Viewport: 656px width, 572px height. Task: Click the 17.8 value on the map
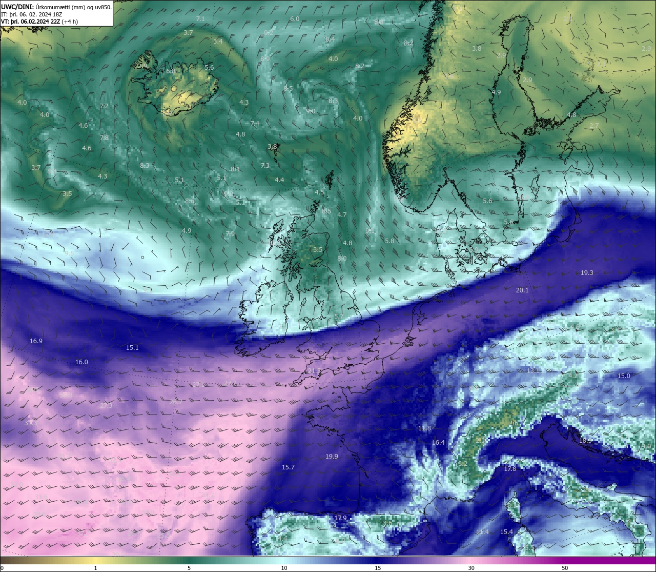tap(510, 469)
